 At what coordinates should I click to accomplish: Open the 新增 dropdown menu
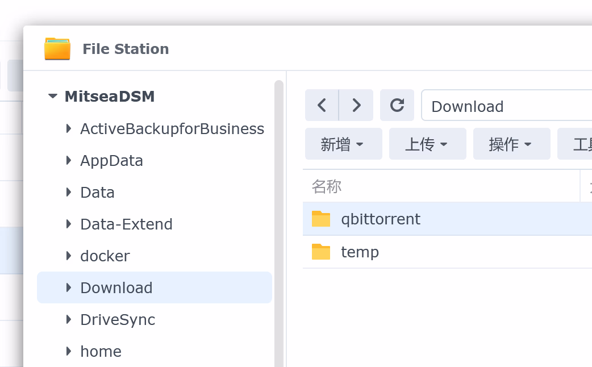click(x=343, y=144)
